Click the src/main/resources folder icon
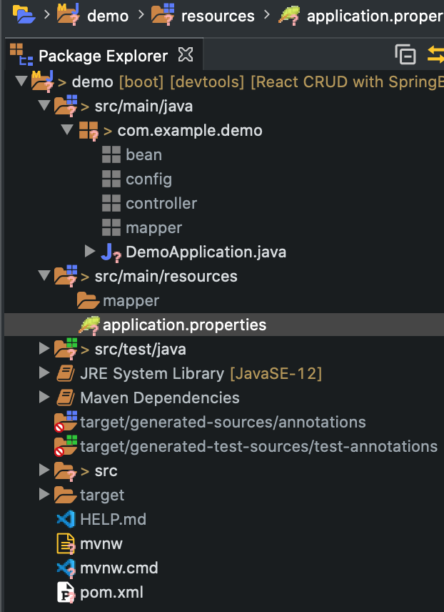 coord(66,275)
